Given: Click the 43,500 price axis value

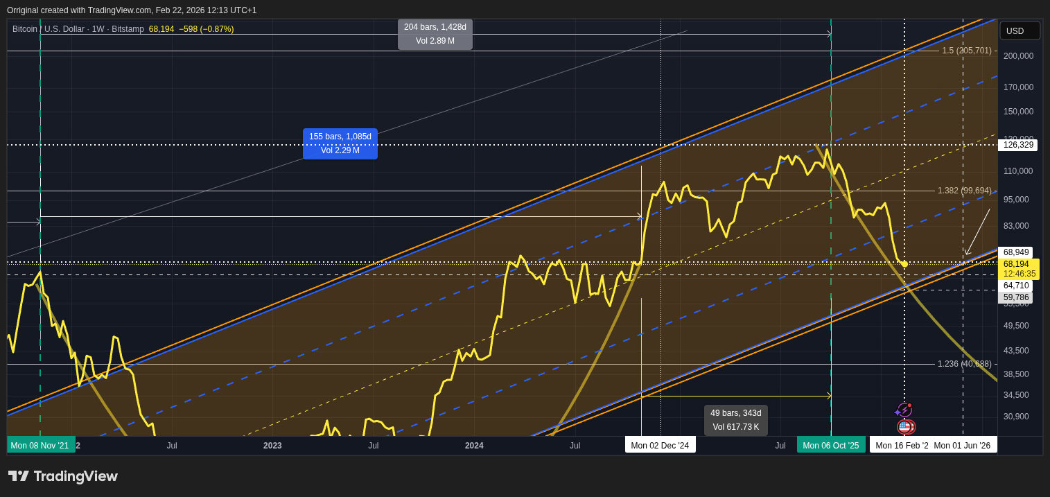Looking at the screenshot, I should pos(1016,351).
